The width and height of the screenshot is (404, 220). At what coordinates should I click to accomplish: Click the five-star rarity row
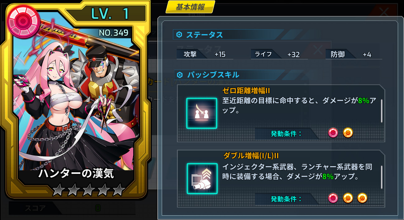tap(89, 190)
